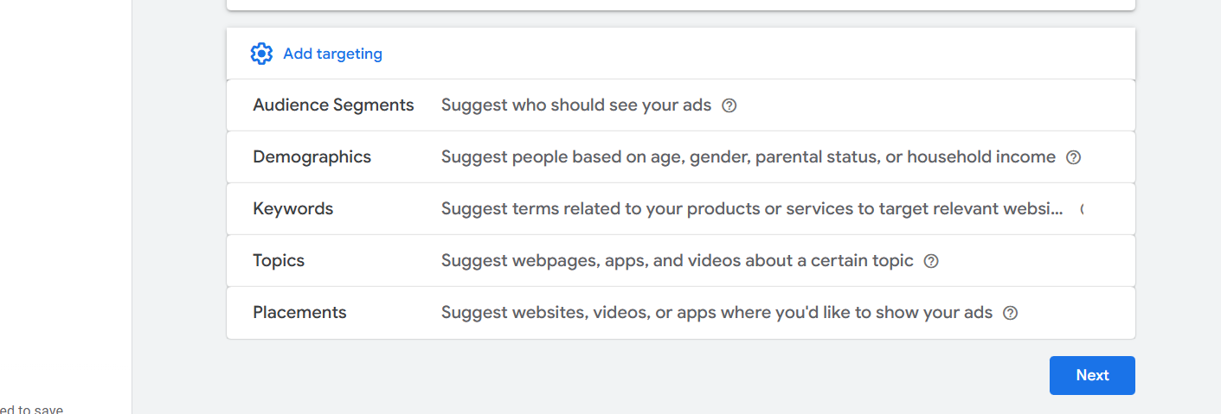The image size is (1221, 414).
Task: Click the help icon for Audience Segments
Action: tap(729, 105)
